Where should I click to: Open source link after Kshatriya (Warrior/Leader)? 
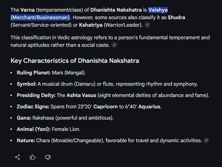pyautogui.click(x=148, y=25)
